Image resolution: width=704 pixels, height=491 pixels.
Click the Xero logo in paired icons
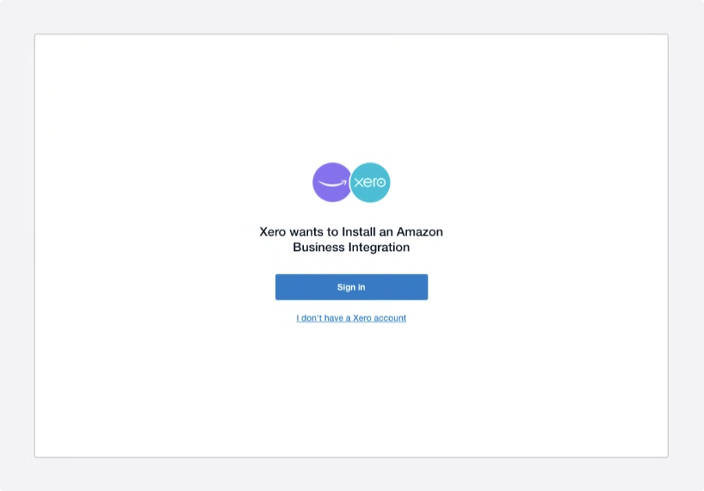[x=370, y=182]
